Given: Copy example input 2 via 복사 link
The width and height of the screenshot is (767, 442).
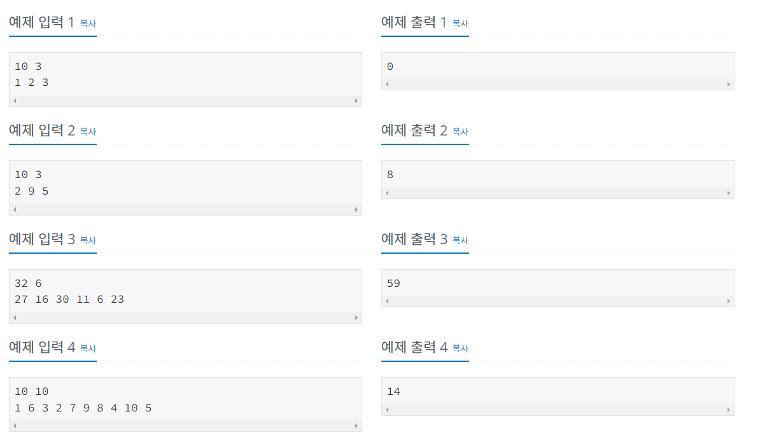Looking at the screenshot, I should click(88, 132).
